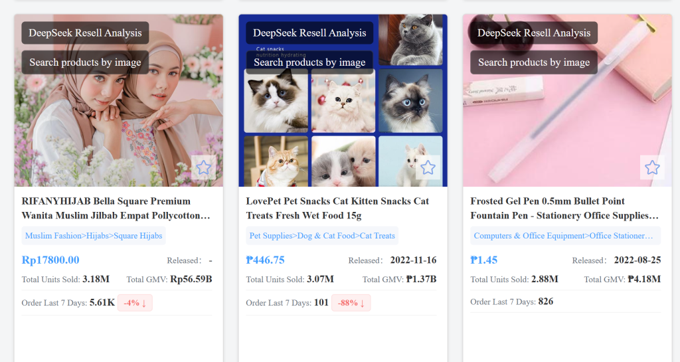Search products by image for hijab

click(x=86, y=62)
